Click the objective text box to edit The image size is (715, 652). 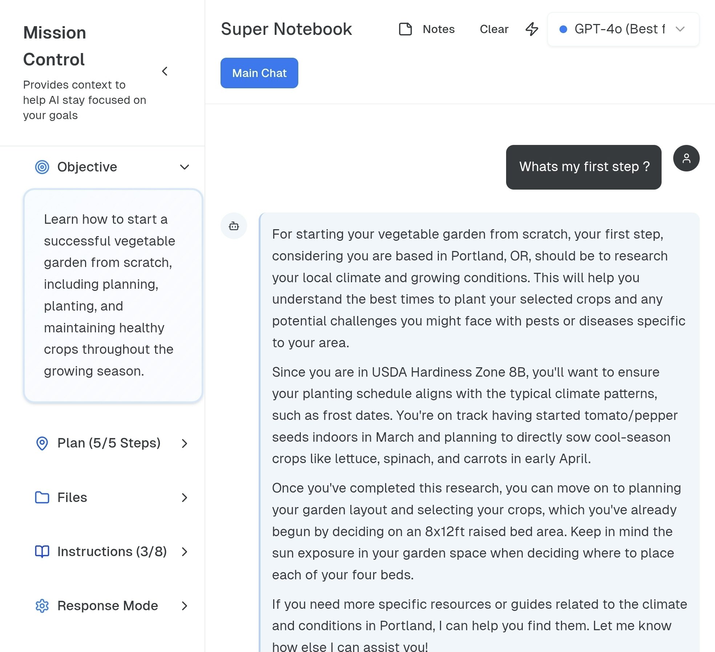[113, 295]
